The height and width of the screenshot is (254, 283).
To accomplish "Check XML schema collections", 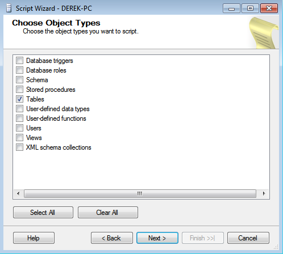I will point(19,147).
